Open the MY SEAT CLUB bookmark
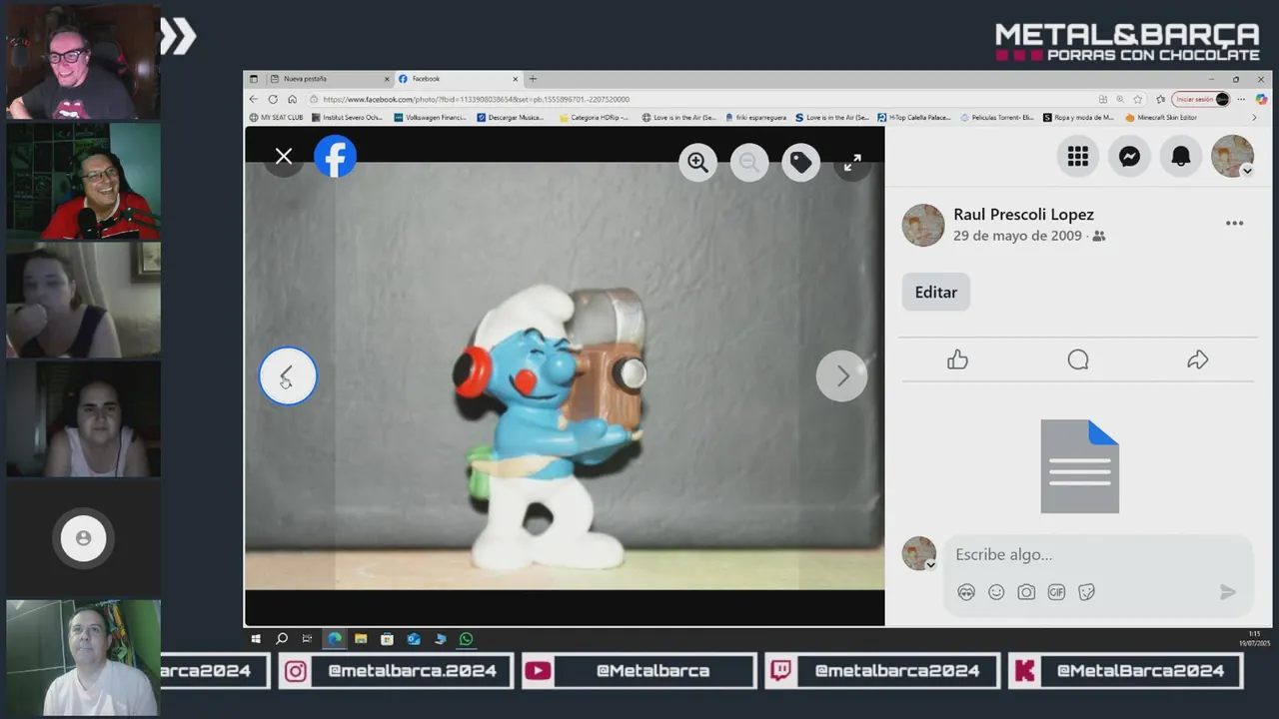Image resolution: width=1279 pixels, height=719 pixels. 277,117
